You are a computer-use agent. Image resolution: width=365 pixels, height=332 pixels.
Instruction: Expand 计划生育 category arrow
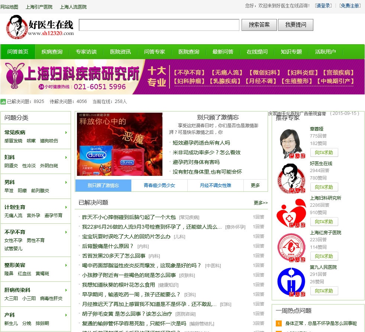click(x=66, y=207)
